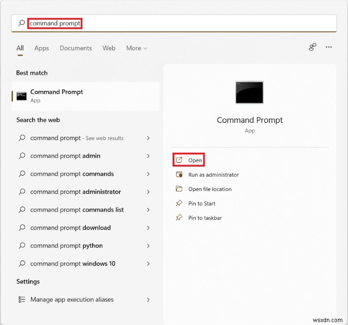Open the three-dots more options menu

coord(329,48)
